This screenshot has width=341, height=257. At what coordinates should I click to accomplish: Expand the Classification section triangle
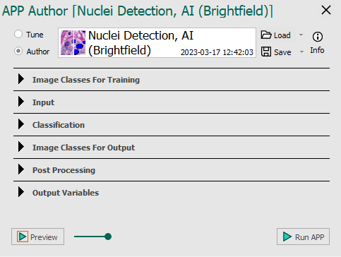point(21,124)
